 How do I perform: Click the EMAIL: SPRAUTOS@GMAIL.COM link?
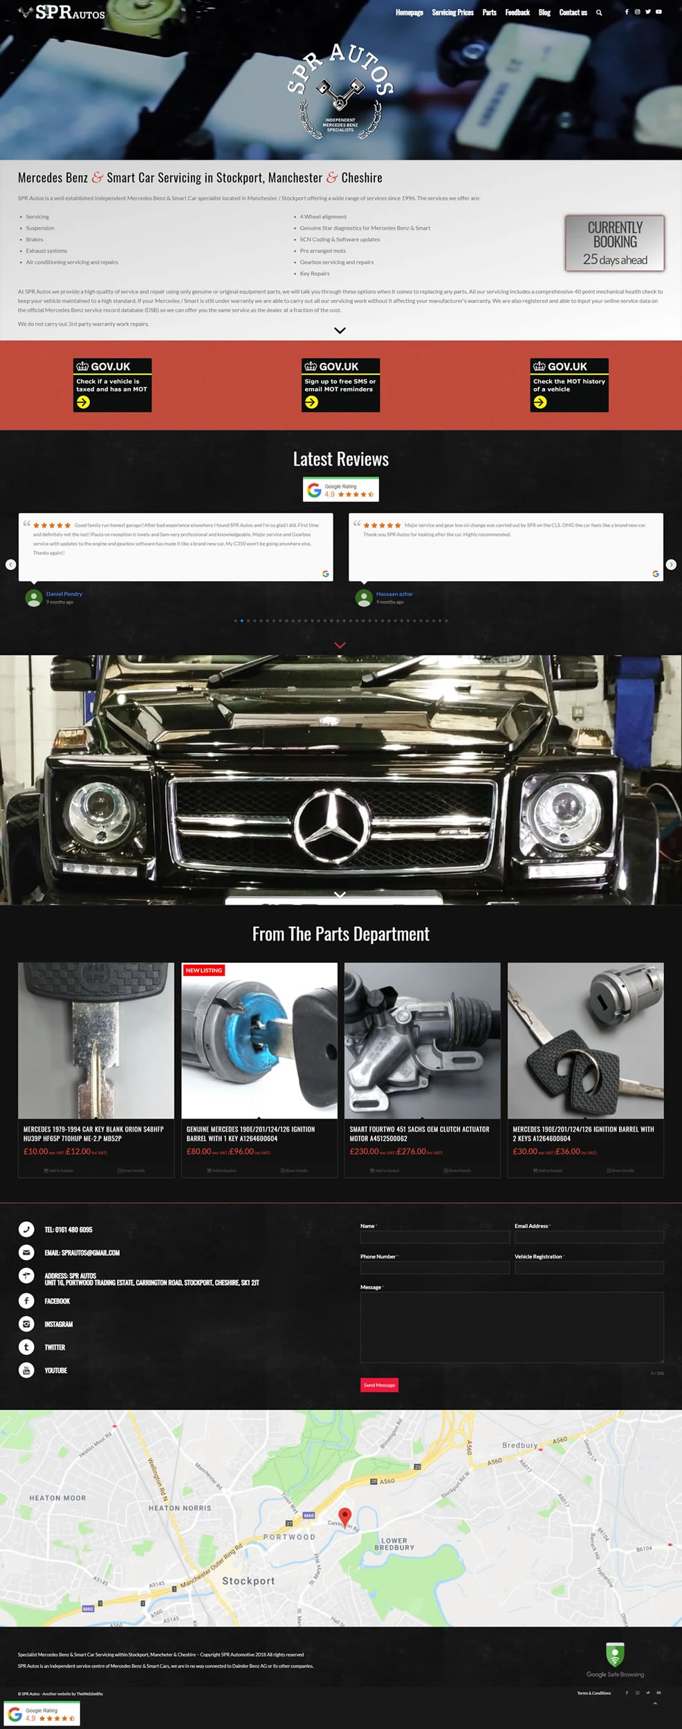pos(82,1252)
